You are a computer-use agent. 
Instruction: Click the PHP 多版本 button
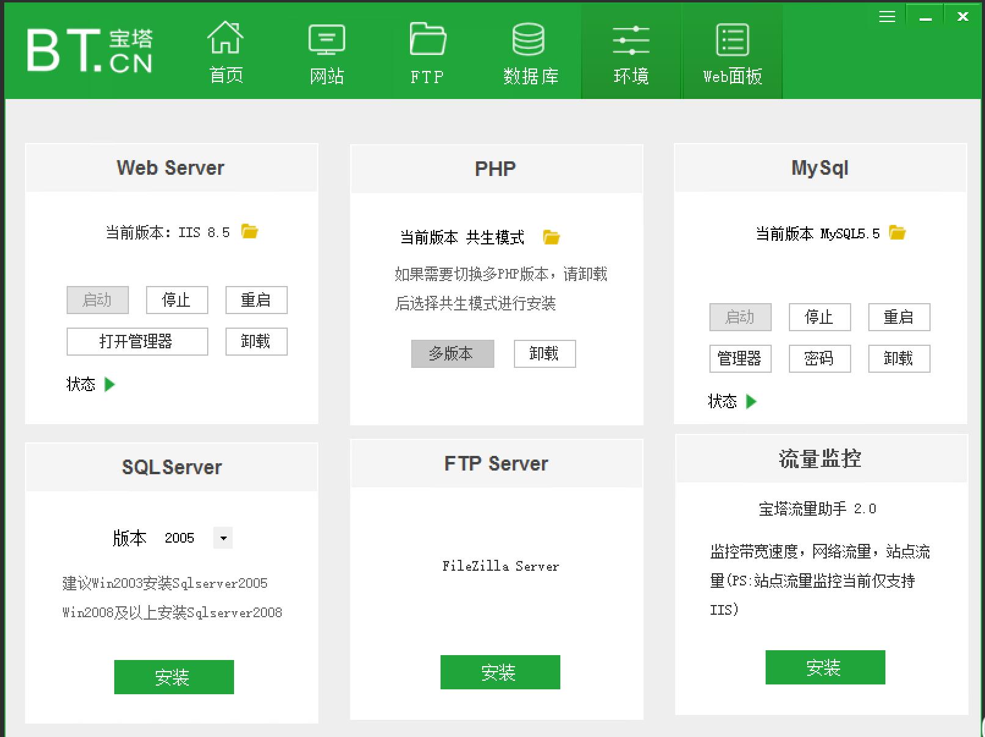coord(453,354)
